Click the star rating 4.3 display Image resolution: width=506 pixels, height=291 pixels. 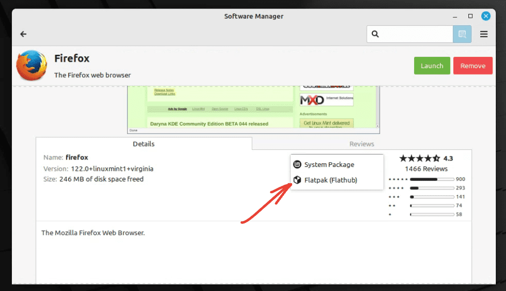click(x=426, y=158)
